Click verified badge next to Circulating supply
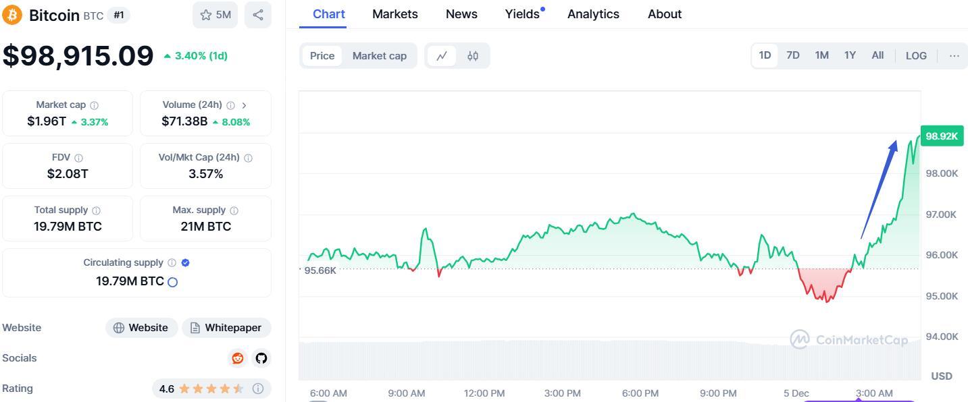Viewport: 968px width, 402px height. coord(186,262)
